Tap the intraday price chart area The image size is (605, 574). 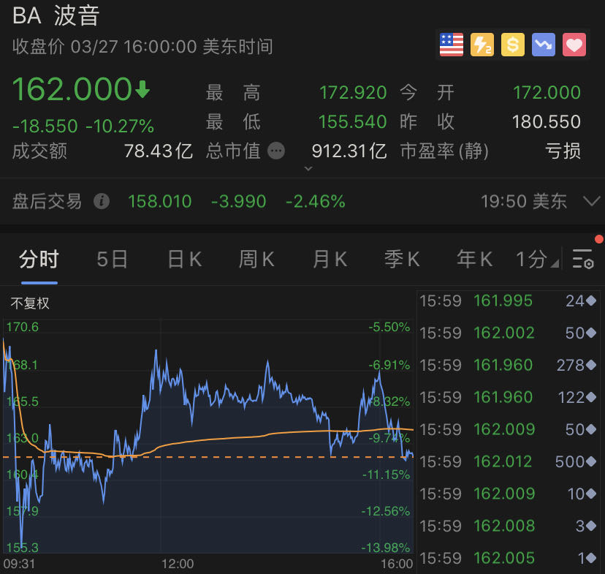(208, 437)
